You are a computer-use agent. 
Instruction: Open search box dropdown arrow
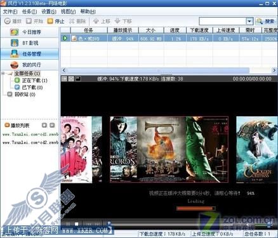(249, 21)
